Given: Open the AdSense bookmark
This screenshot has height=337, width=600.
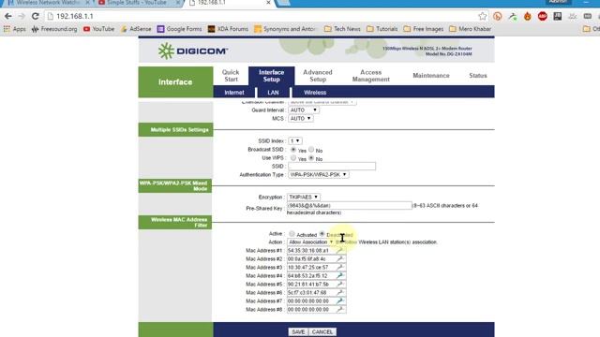Looking at the screenshot, I should [x=136, y=29].
